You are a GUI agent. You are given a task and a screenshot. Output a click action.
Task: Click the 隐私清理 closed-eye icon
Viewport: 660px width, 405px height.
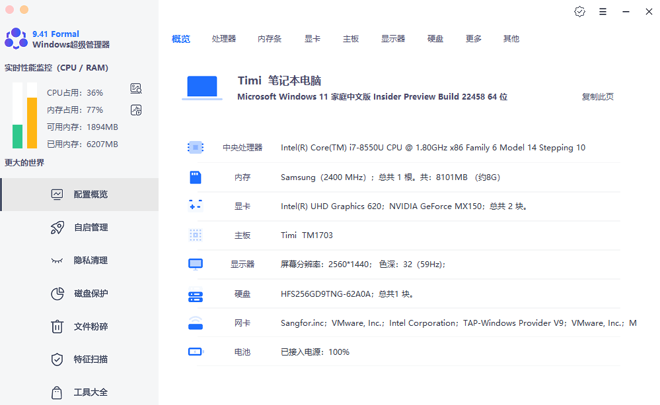pyautogui.click(x=57, y=261)
